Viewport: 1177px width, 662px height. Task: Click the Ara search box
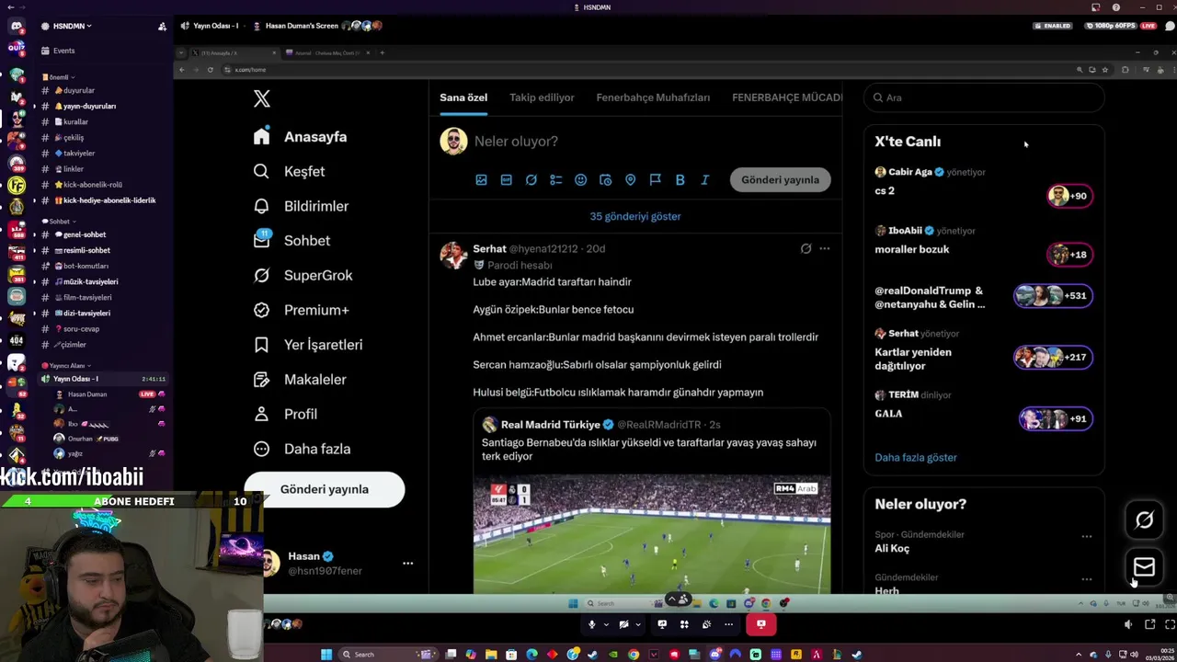(983, 97)
